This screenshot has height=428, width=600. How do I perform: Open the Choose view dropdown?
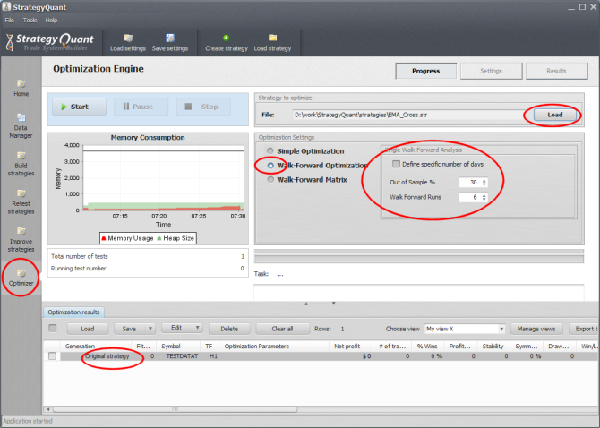tap(465, 329)
